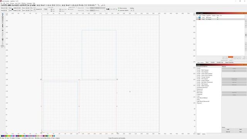Activate the Position Laser marker tool
Image resolution: width=247 pixels, height=139 pixels.
[3, 26]
